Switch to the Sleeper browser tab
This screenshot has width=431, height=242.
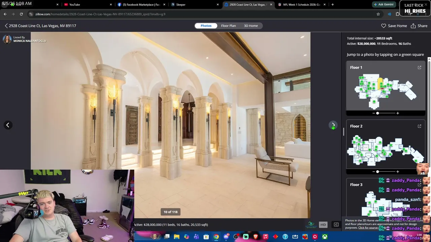(x=194, y=5)
